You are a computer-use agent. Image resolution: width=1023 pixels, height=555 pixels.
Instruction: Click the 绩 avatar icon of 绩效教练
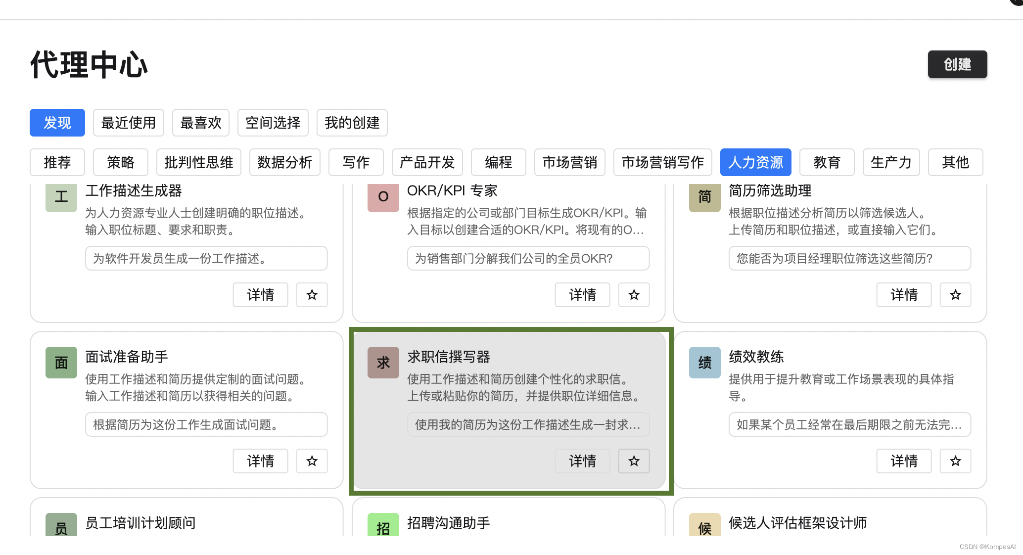(x=704, y=363)
